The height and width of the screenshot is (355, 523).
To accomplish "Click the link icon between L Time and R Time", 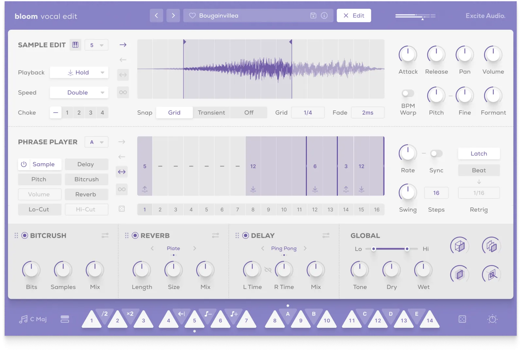I will click(268, 270).
